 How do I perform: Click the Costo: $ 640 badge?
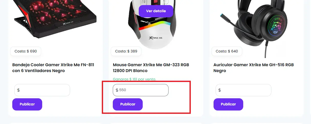[x=227, y=51]
